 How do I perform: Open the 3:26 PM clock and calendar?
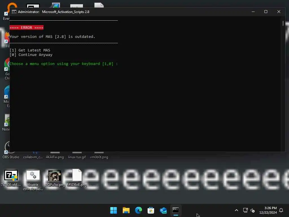tap(268, 210)
